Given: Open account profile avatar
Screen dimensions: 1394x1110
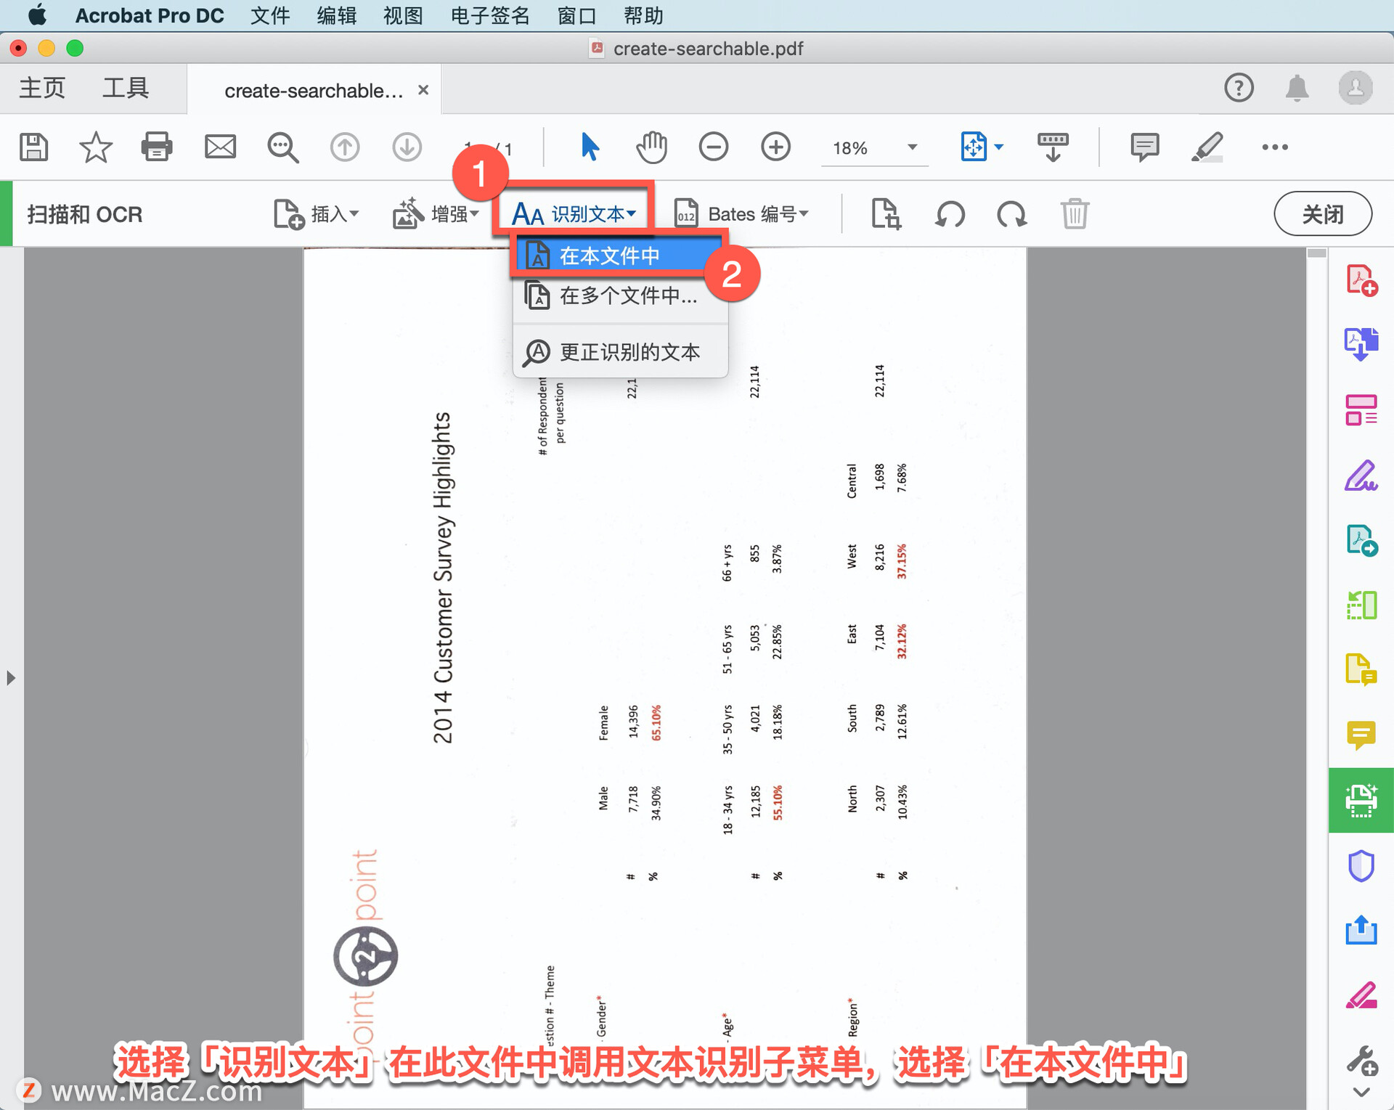Looking at the screenshot, I should point(1356,89).
